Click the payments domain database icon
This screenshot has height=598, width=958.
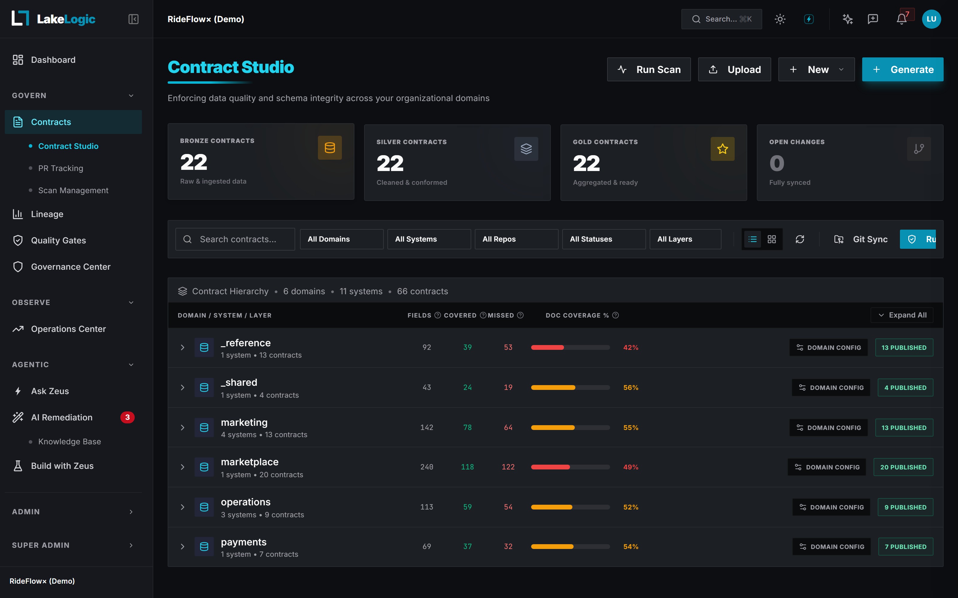point(204,547)
